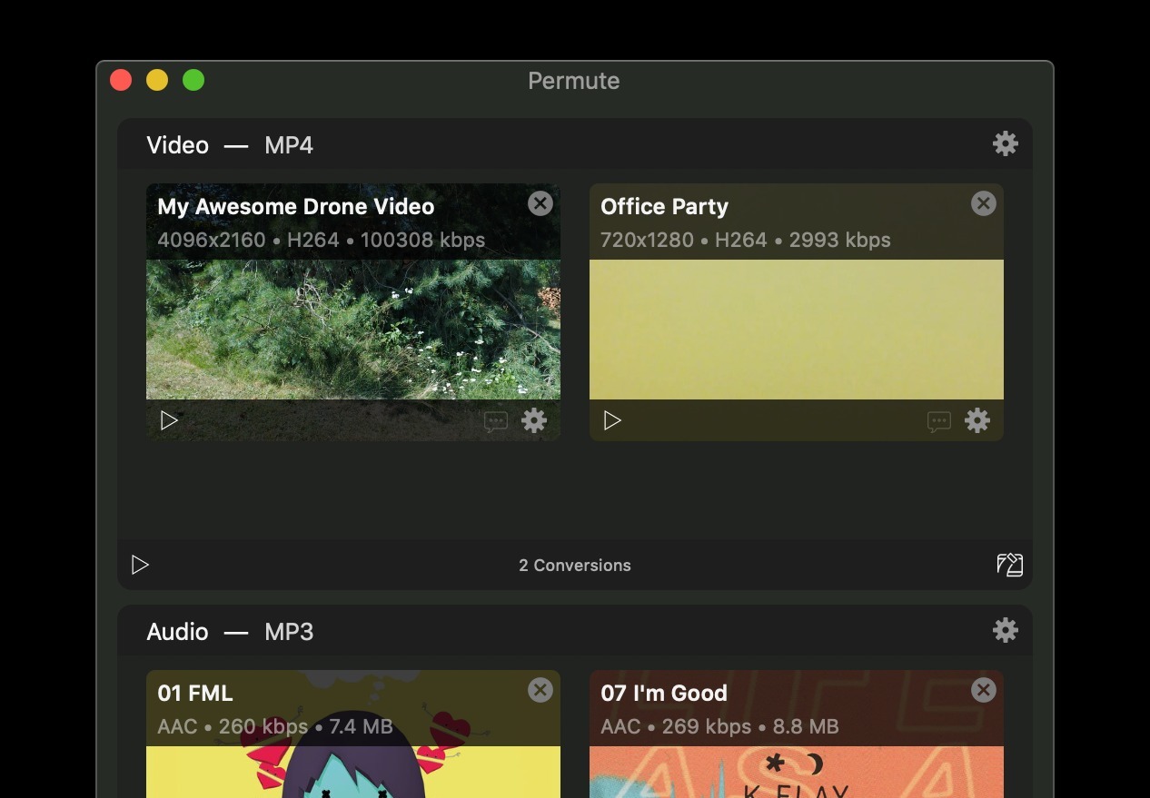Open the MP4 format selector
Image resolution: width=1150 pixels, height=798 pixels.
click(x=288, y=144)
